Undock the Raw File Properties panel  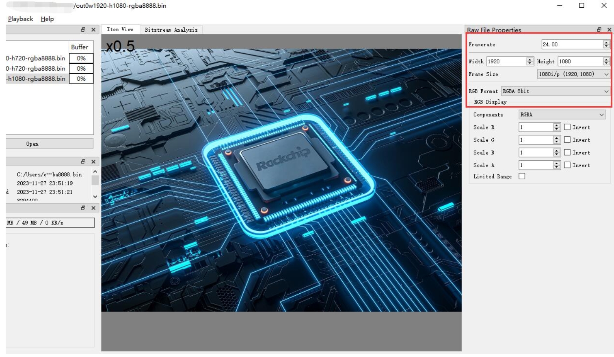click(x=599, y=30)
